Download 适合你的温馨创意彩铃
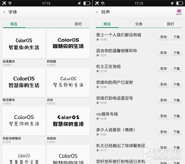 click(176, 53)
